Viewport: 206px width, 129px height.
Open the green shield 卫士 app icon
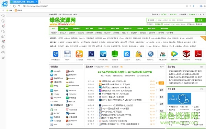[x=115, y=54]
